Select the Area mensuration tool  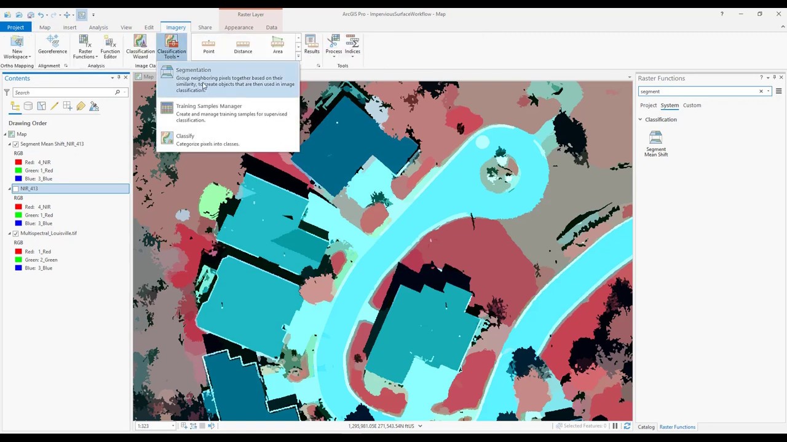point(278,47)
